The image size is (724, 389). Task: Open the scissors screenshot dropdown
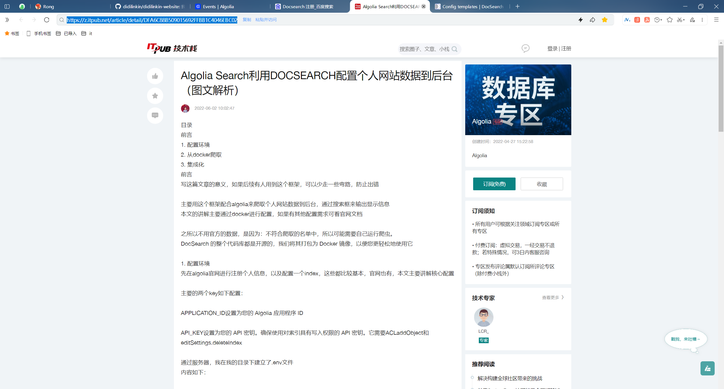pyautogui.click(x=684, y=20)
